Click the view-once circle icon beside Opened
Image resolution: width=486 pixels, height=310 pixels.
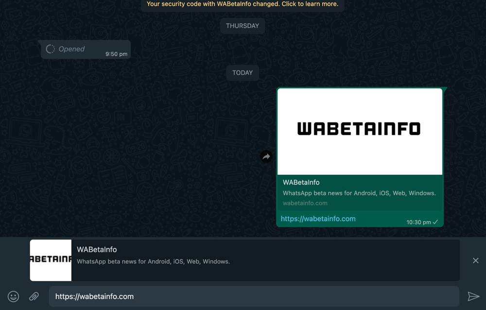pos(51,49)
